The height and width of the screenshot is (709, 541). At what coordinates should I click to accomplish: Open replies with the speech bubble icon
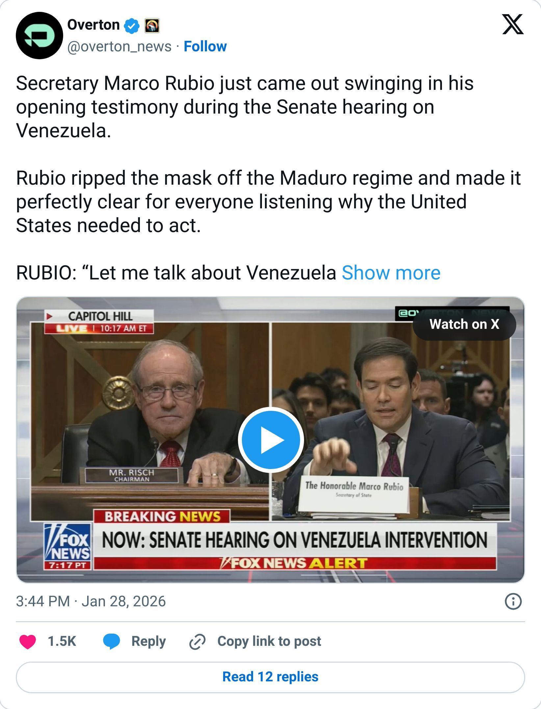tap(112, 641)
